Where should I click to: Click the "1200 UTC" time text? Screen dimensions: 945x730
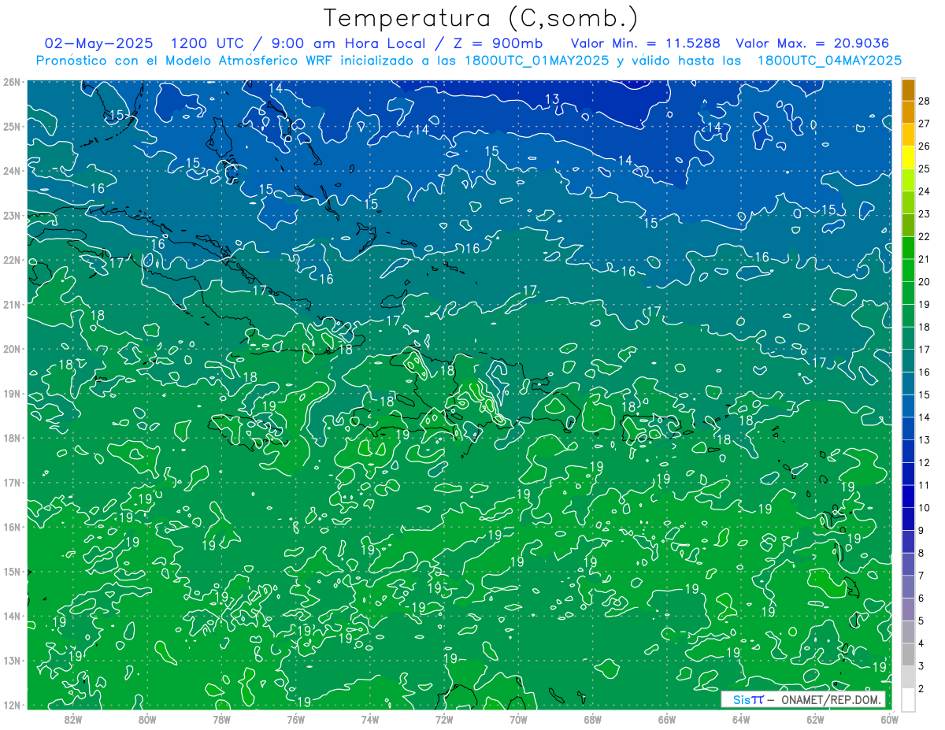coord(206,43)
